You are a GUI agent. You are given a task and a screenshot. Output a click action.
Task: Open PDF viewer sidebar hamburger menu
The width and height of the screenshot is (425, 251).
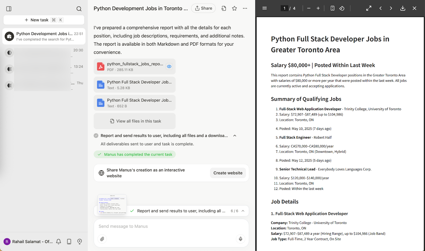(x=265, y=8)
